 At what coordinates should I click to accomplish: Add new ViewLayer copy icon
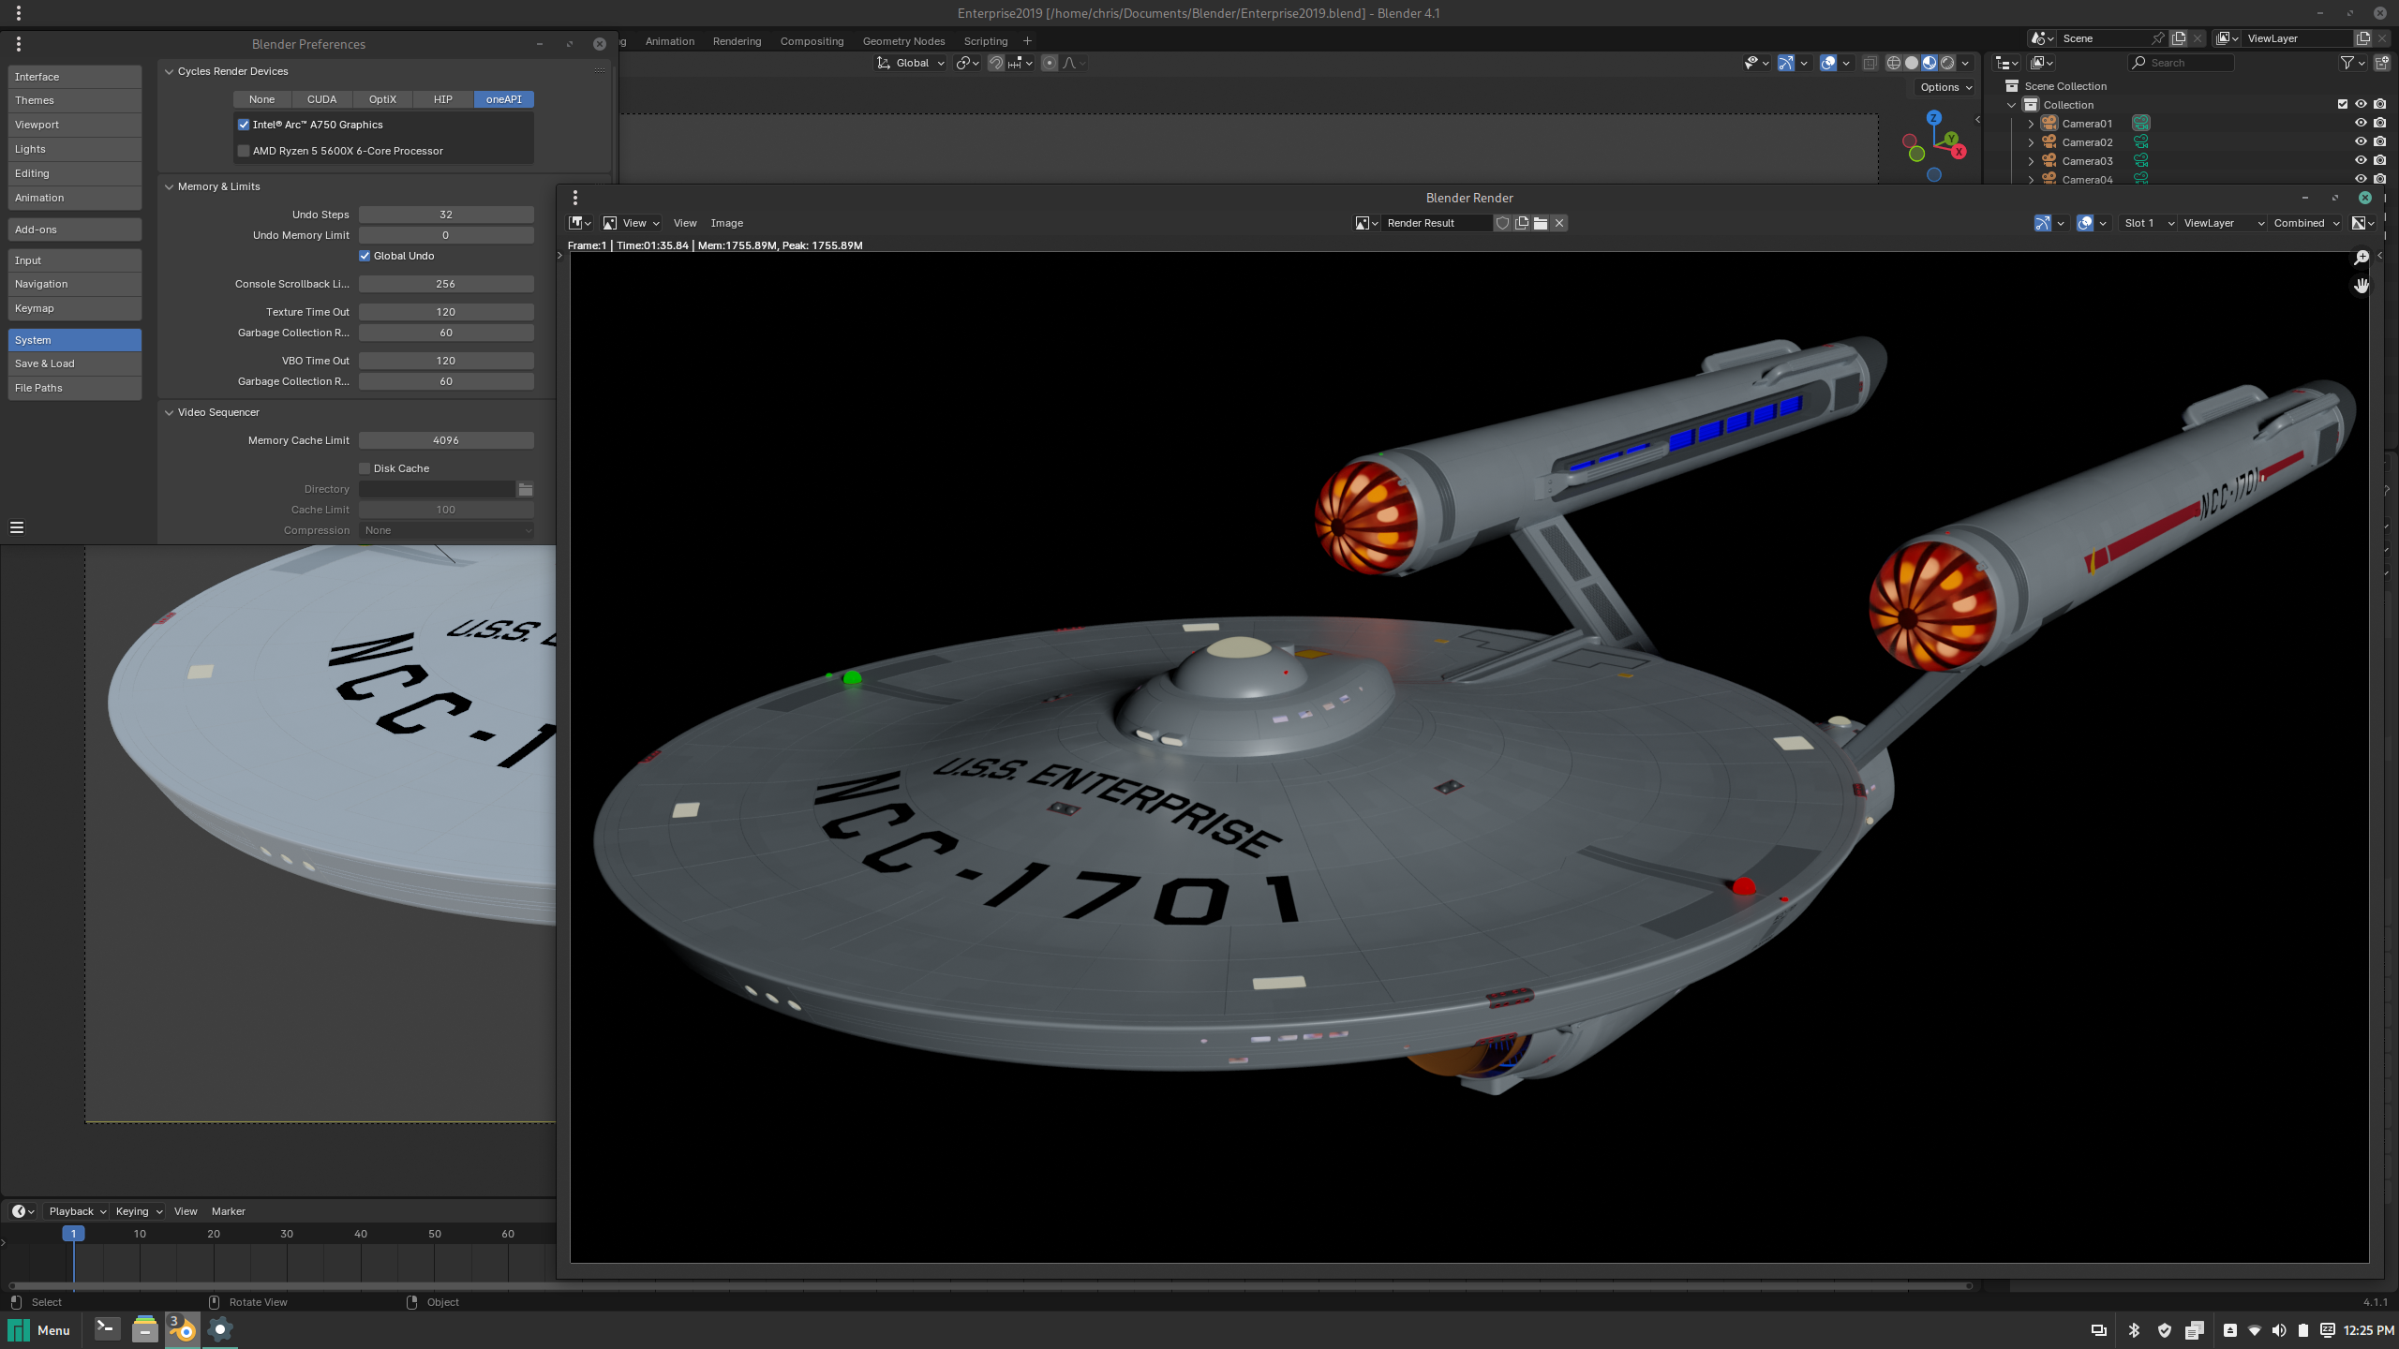[2363, 38]
